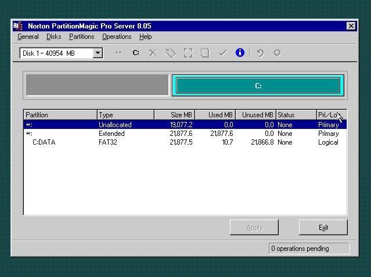This screenshot has width=371, height=277.
Task: Click the Exit button
Action: pos(323,227)
